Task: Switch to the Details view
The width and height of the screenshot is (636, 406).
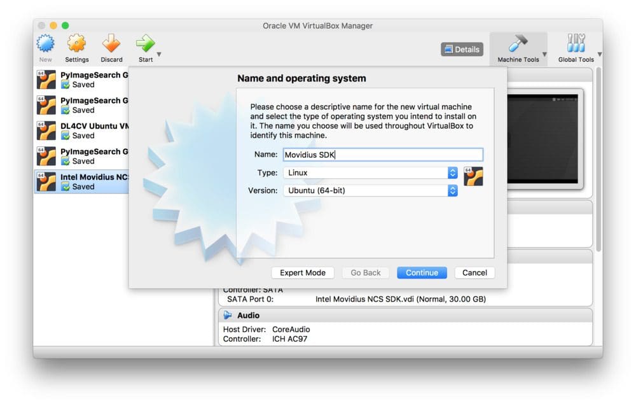Action: point(461,49)
